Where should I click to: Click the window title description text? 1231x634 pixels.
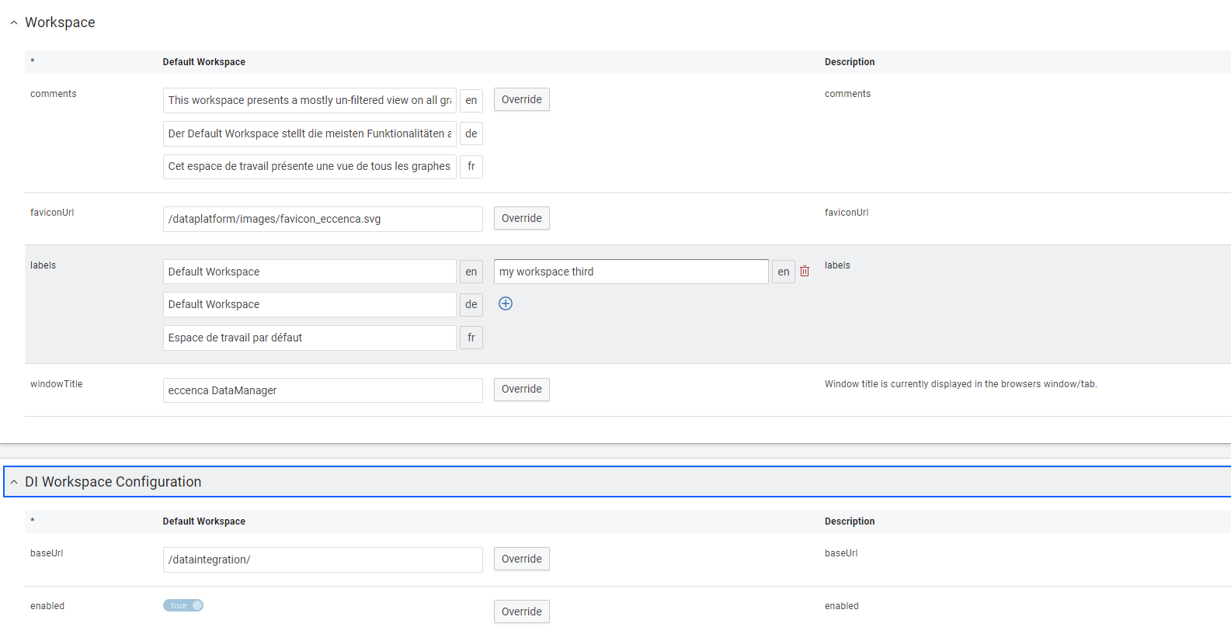coord(961,384)
